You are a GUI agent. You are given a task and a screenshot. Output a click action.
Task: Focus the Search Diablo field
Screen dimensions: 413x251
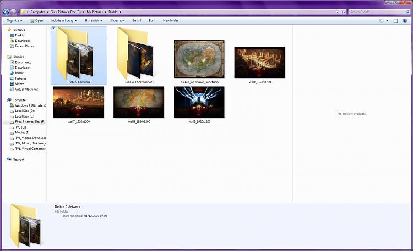[x=377, y=12]
